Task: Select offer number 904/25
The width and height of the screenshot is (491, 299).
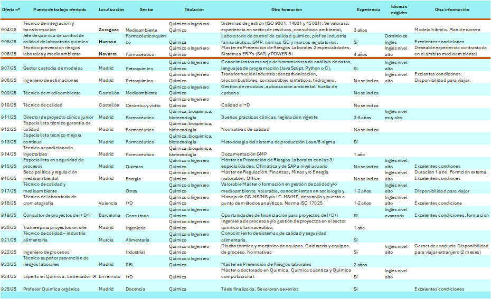Action: point(9,30)
